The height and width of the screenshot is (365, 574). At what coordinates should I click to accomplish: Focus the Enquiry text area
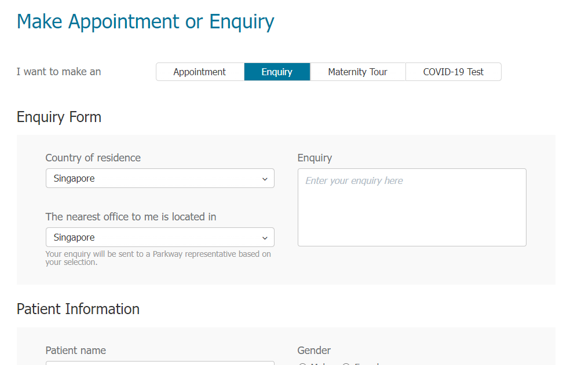click(x=411, y=207)
